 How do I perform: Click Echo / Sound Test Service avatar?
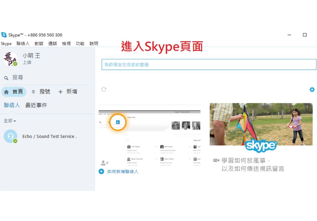[x=10, y=136]
